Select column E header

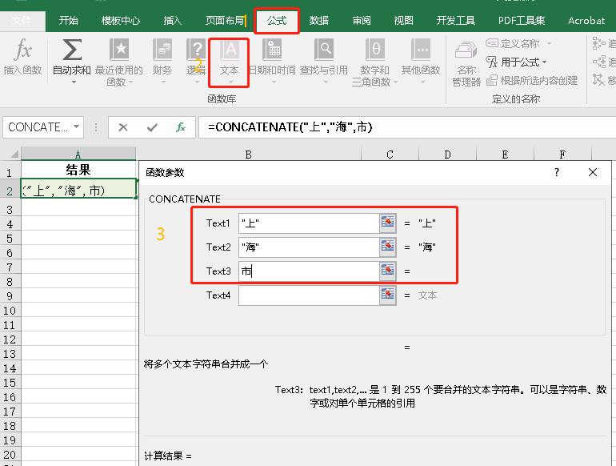pyautogui.click(x=505, y=155)
